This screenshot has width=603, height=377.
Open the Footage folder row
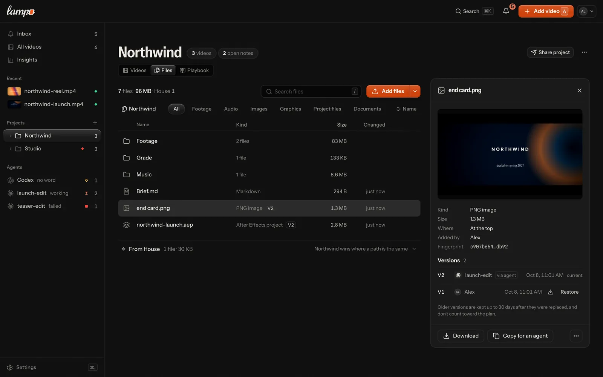(x=269, y=141)
